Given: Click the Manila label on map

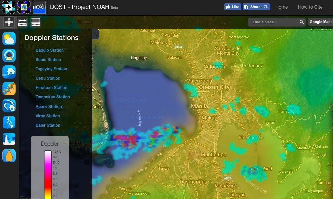Looking at the screenshot, I should click(x=199, y=106).
